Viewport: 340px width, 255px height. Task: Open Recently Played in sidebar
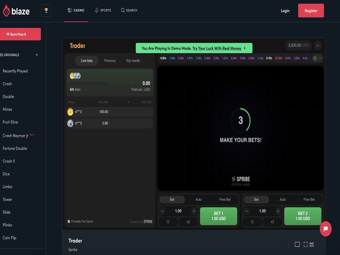click(x=15, y=71)
